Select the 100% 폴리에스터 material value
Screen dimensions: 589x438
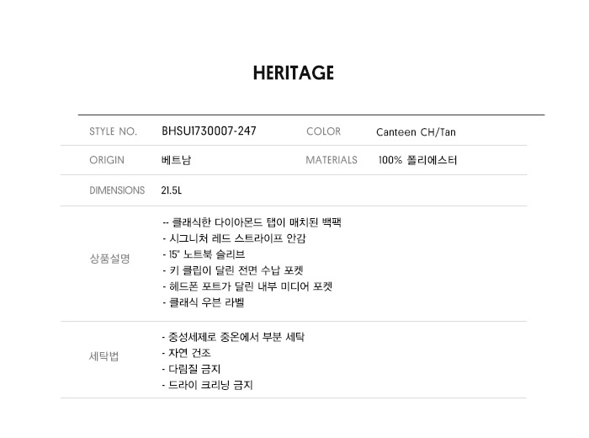[418, 160]
